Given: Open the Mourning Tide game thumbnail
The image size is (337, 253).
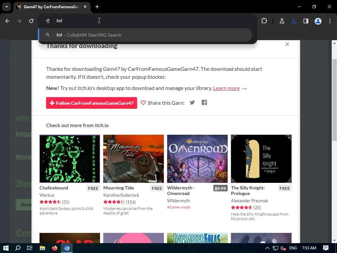Looking at the screenshot, I should coord(134,159).
